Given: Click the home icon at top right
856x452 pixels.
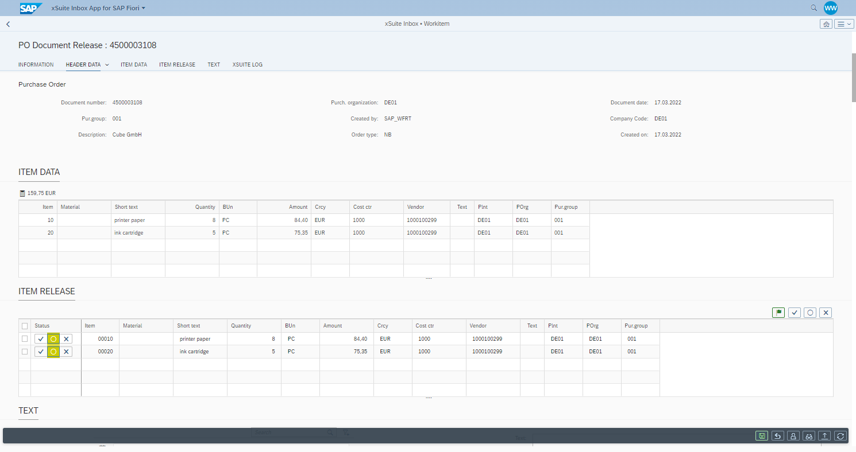Looking at the screenshot, I should pos(826,24).
